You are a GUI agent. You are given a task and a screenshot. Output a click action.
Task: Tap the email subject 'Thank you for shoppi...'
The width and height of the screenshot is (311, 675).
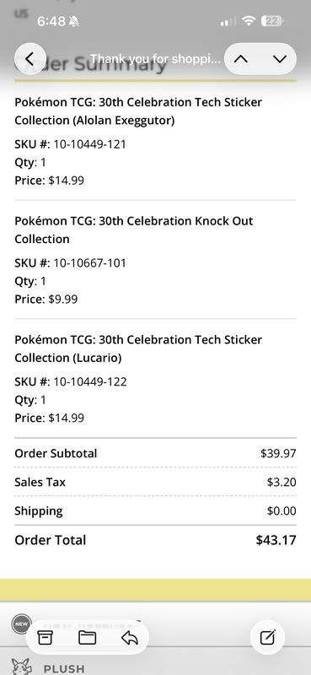pos(155,59)
